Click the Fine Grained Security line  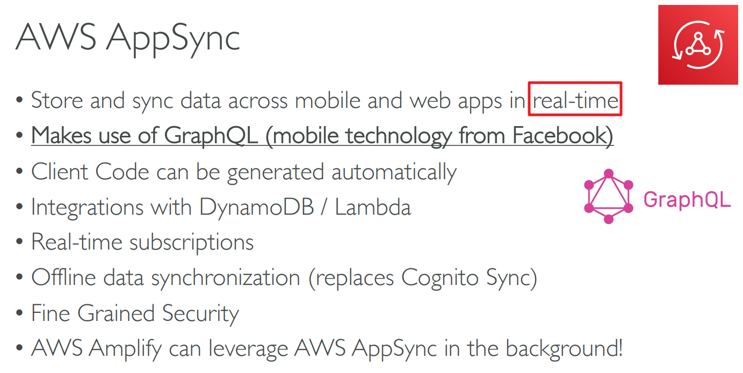134,313
